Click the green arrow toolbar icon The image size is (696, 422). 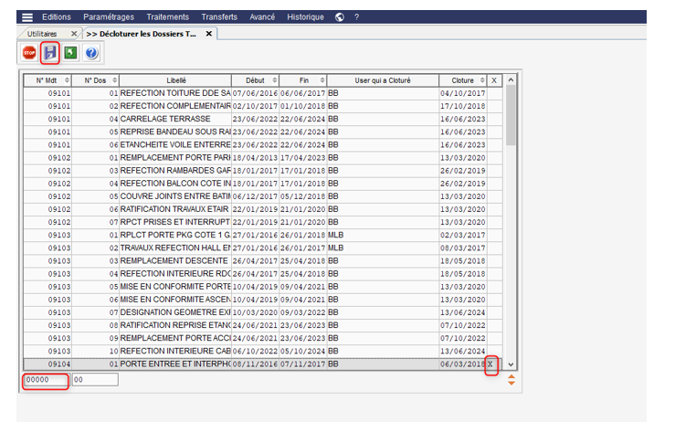[70, 53]
